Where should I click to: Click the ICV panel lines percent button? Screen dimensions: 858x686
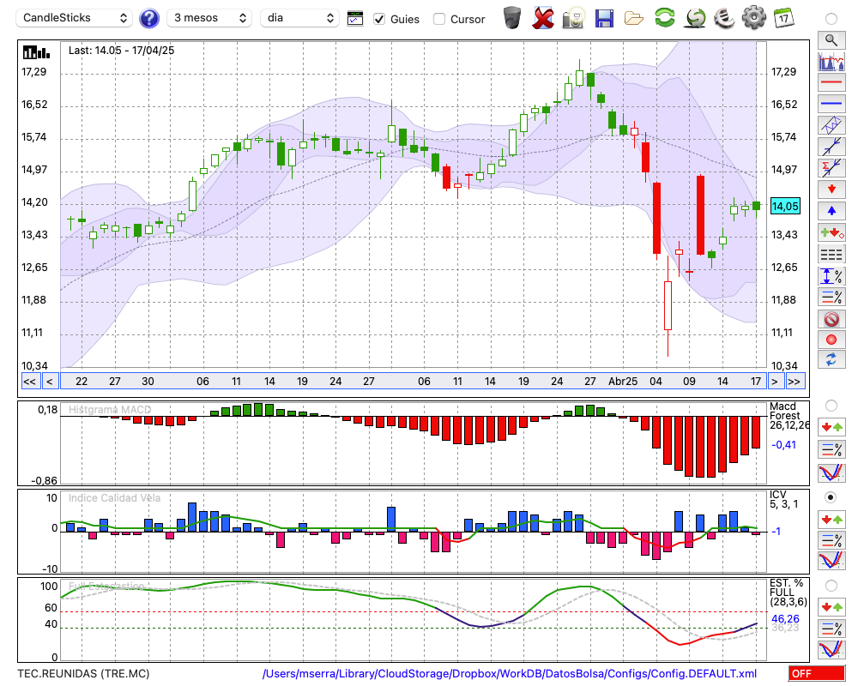[x=831, y=540]
